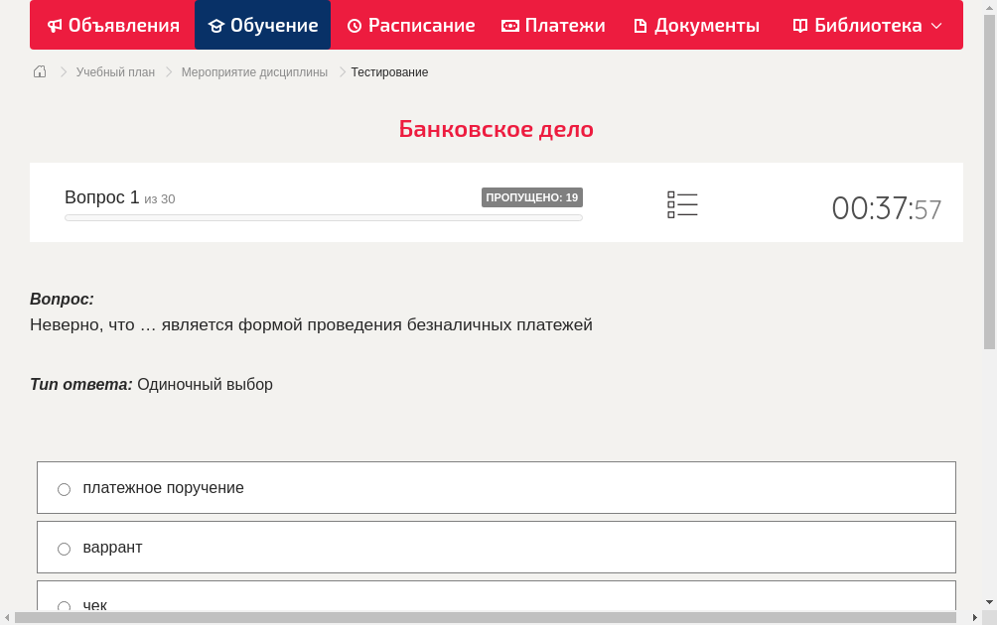Image resolution: width=997 pixels, height=625 pixels.
Task: Click the home icon in the breadcrumb
Action: [x=39, y=71]
